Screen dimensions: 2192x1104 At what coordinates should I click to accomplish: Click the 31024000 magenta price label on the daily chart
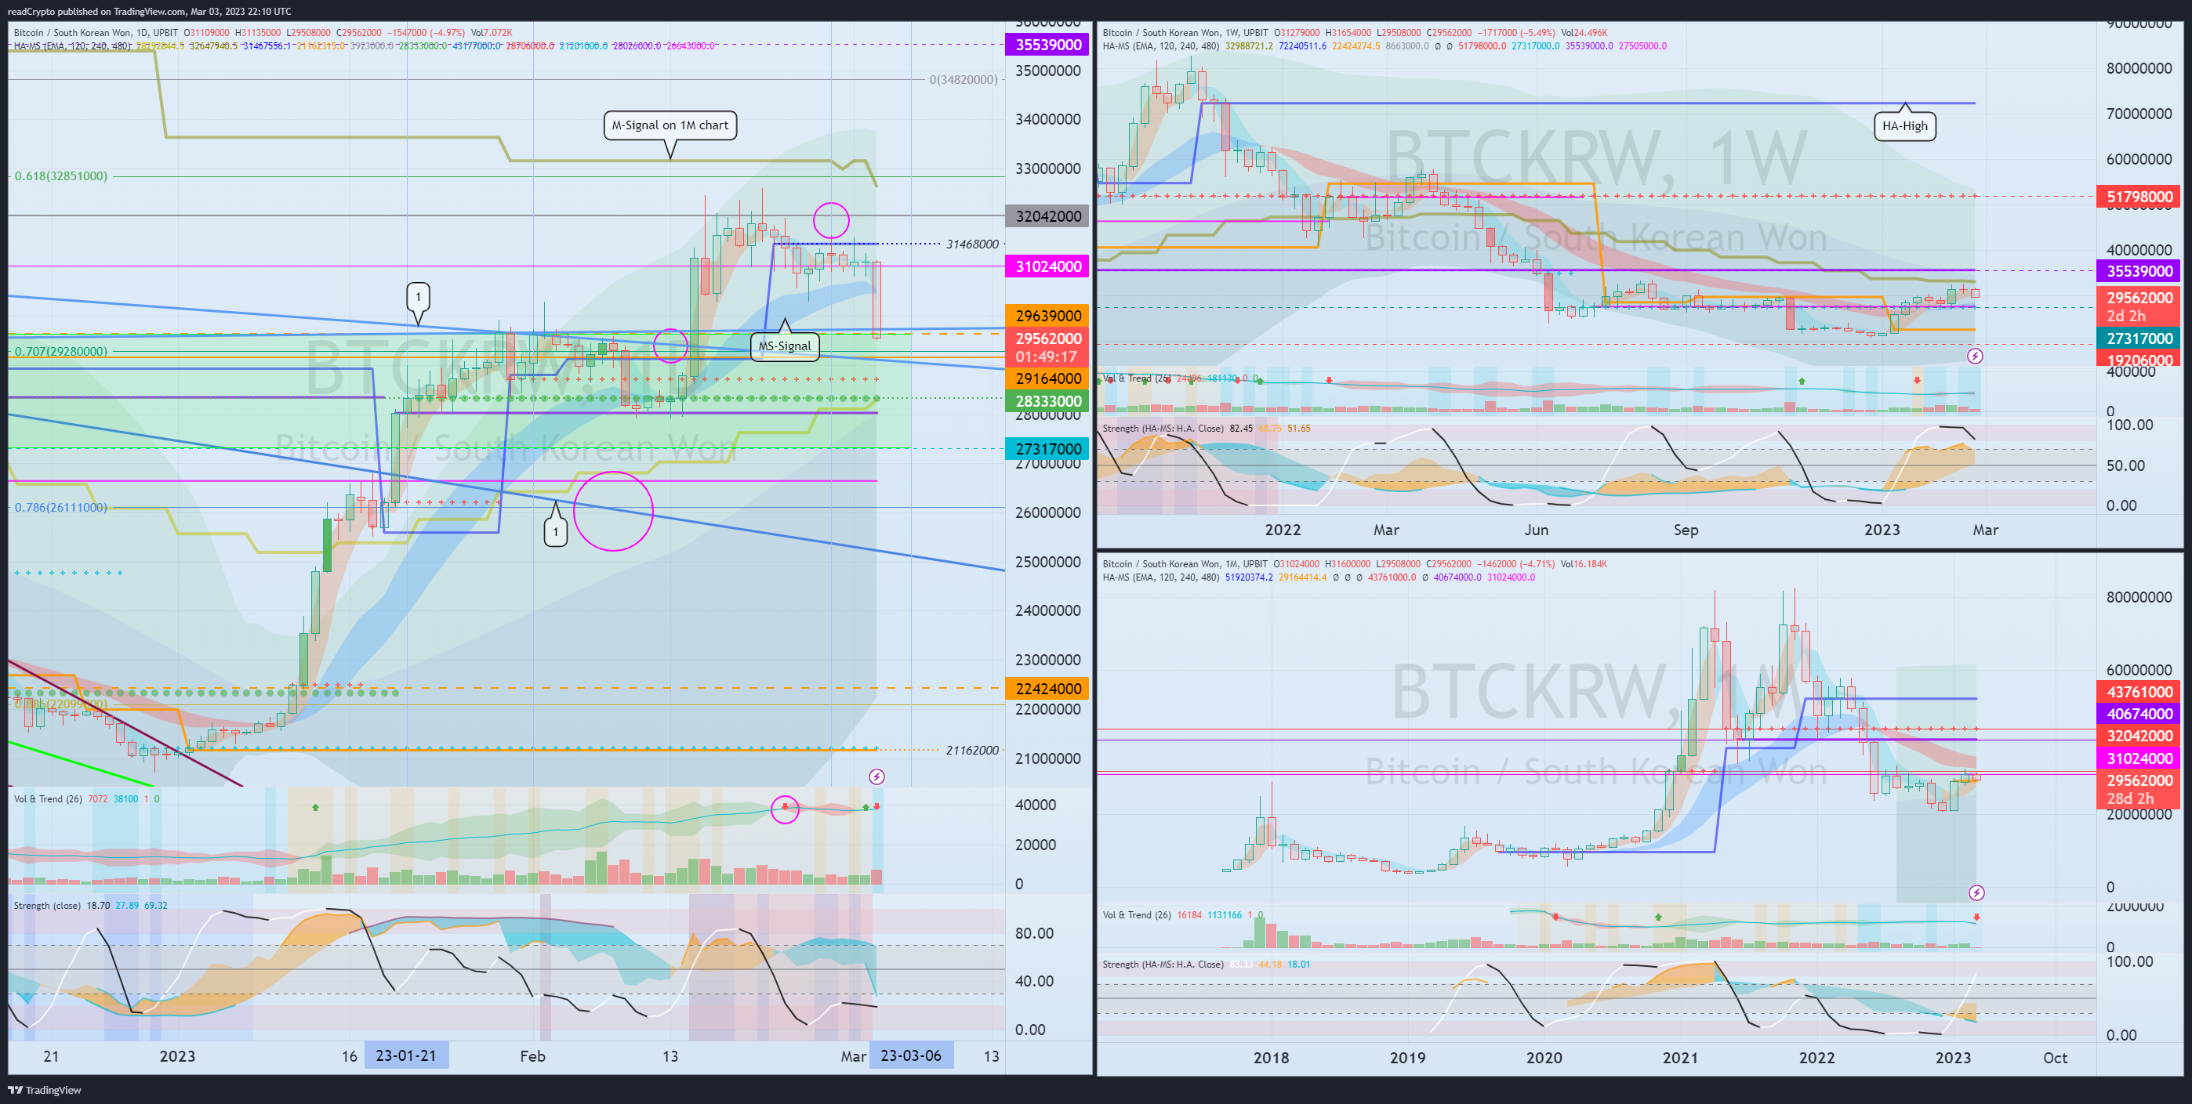pos(1047,266)
